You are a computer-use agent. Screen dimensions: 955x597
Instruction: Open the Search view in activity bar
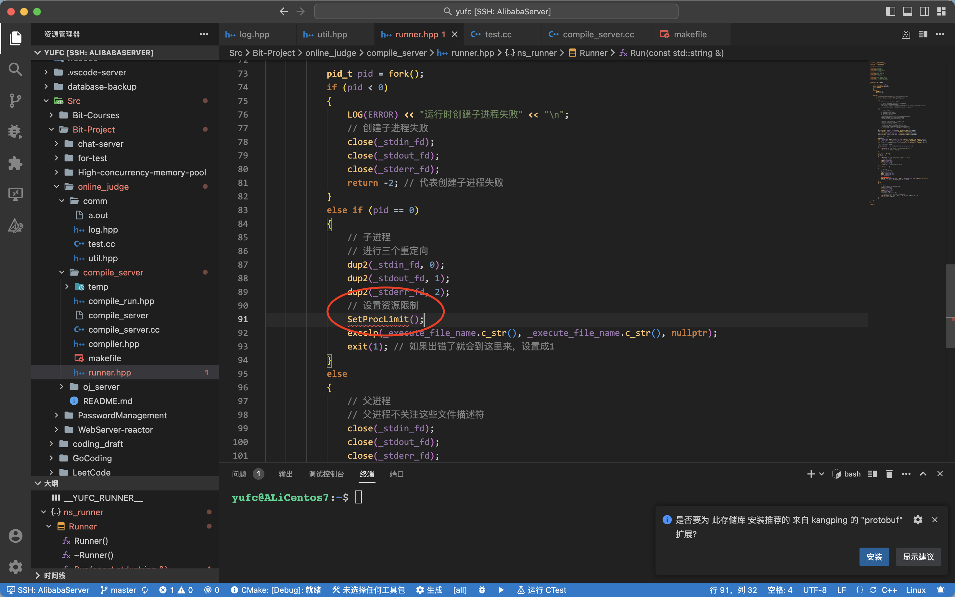click(15, 70)
